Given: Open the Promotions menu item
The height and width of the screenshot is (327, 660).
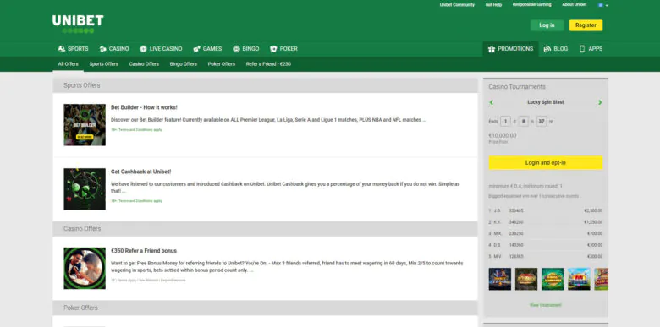Looking at the screenshot, I should coord(510,49).
